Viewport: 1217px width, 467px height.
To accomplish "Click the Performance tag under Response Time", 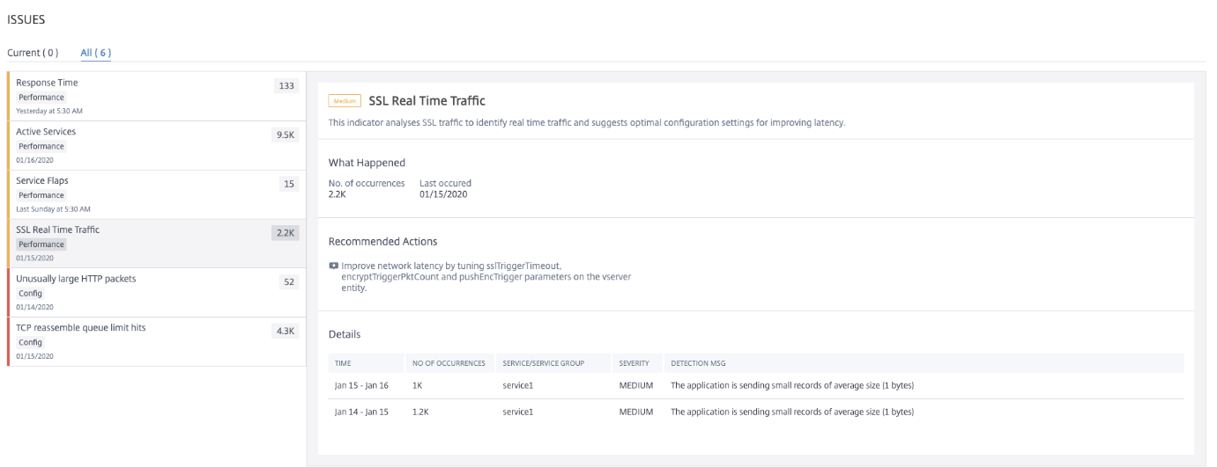I will [x=41, y=98].
